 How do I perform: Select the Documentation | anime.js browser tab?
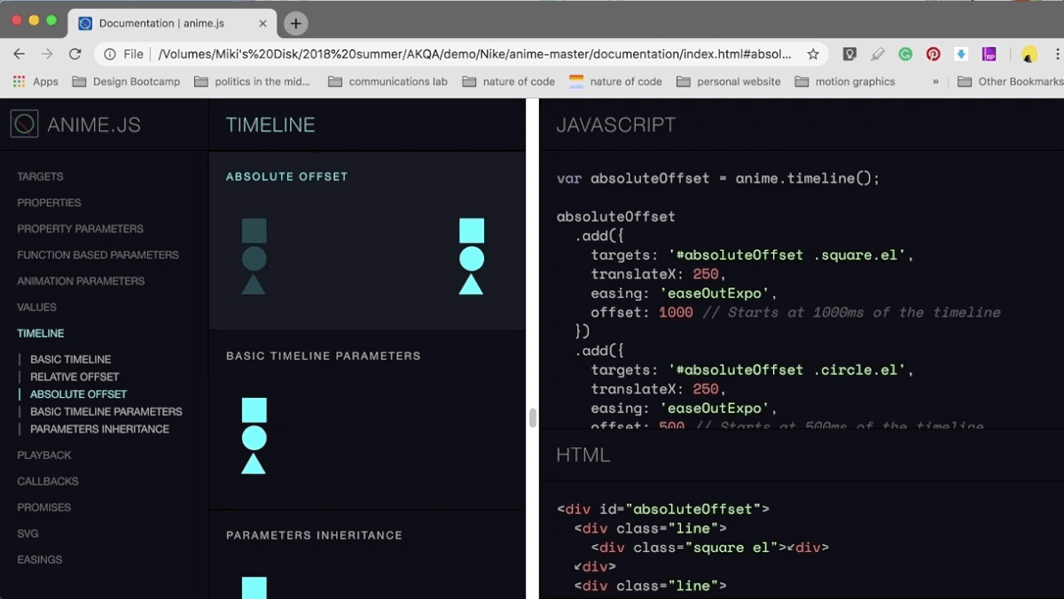tap(174, 24)
